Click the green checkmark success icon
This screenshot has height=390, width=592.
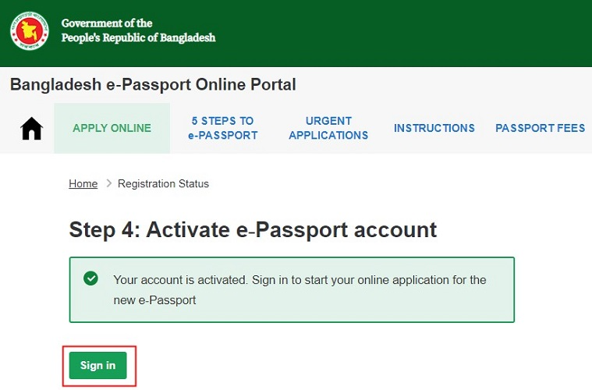[91, 278]
